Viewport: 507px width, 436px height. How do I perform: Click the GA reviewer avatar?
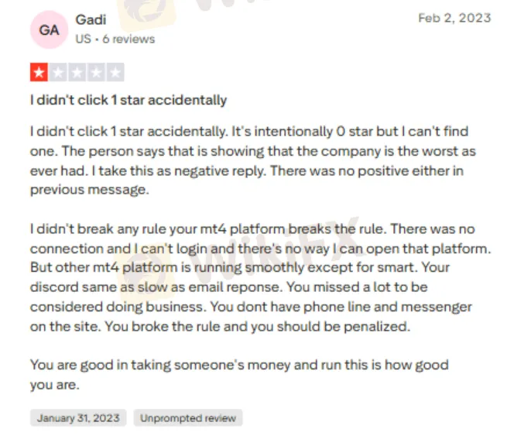point(49,30)
